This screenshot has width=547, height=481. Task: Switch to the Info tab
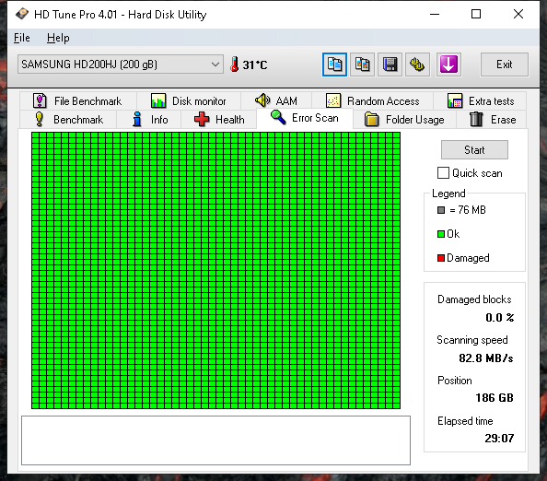click(149, 120)
